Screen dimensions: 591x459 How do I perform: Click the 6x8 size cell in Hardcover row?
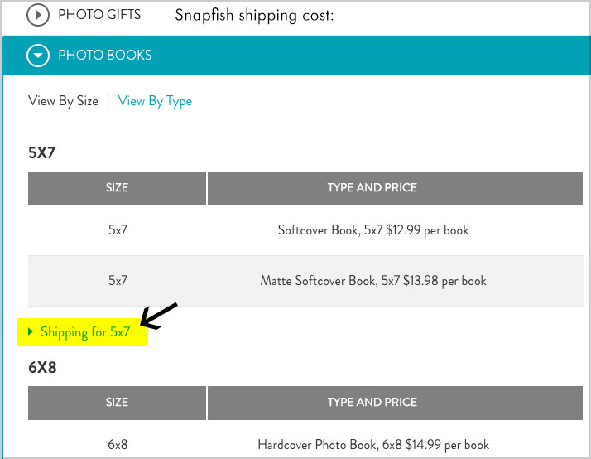(118, 445)
